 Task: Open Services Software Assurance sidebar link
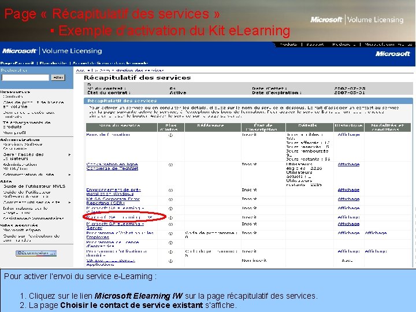pyautogui.click(x=23, y=146)
